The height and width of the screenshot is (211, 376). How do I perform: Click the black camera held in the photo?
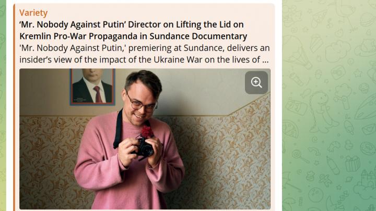144,147
